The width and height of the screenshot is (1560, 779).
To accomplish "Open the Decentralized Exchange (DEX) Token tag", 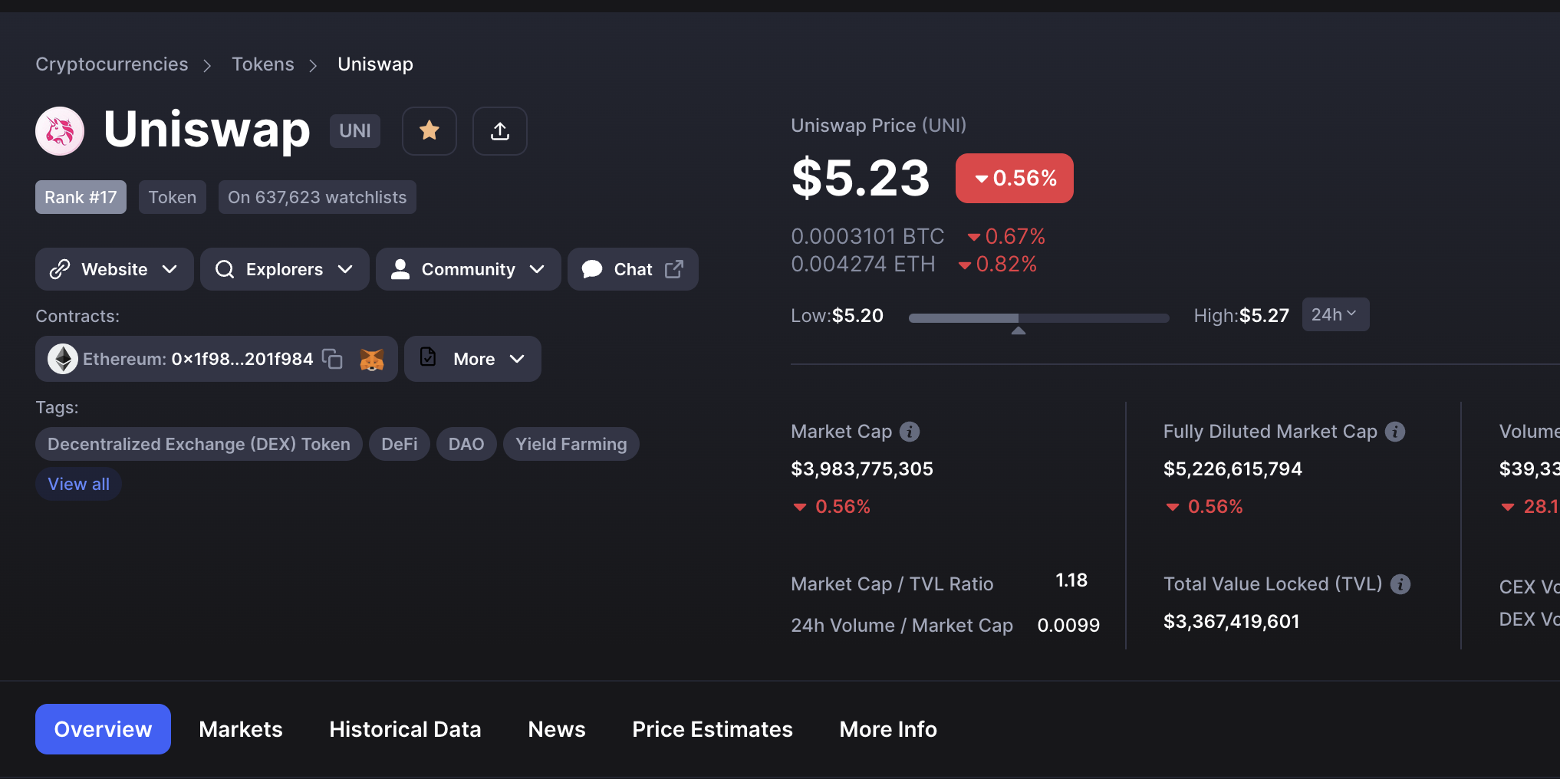I will tap(199, 444).
